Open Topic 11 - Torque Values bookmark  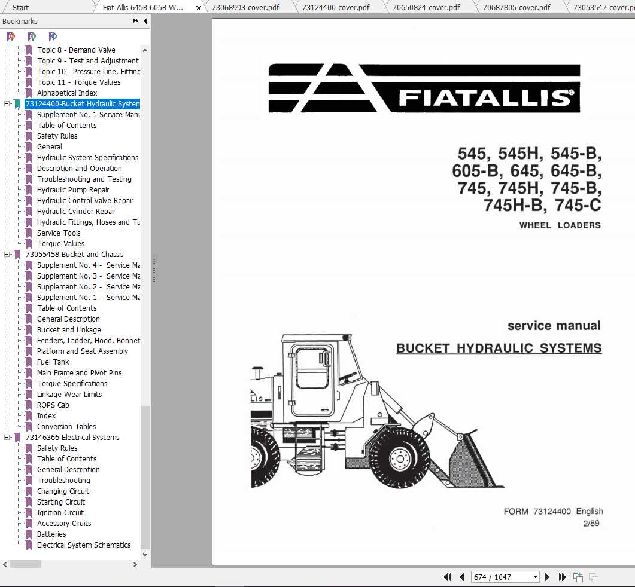click(79, 82)
